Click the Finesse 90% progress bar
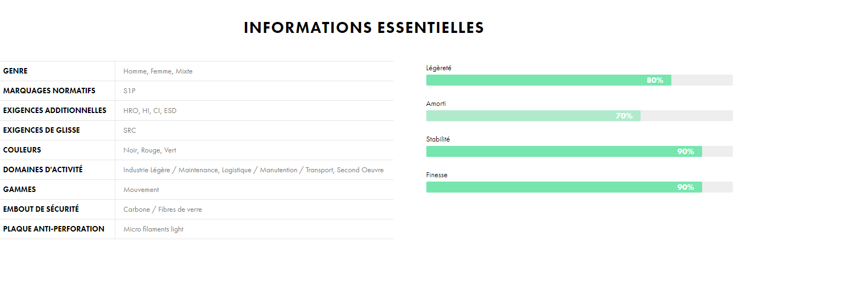This screenshot has width=851, height=288. click(580, 187)
